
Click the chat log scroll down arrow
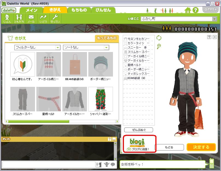pos(115,159)
